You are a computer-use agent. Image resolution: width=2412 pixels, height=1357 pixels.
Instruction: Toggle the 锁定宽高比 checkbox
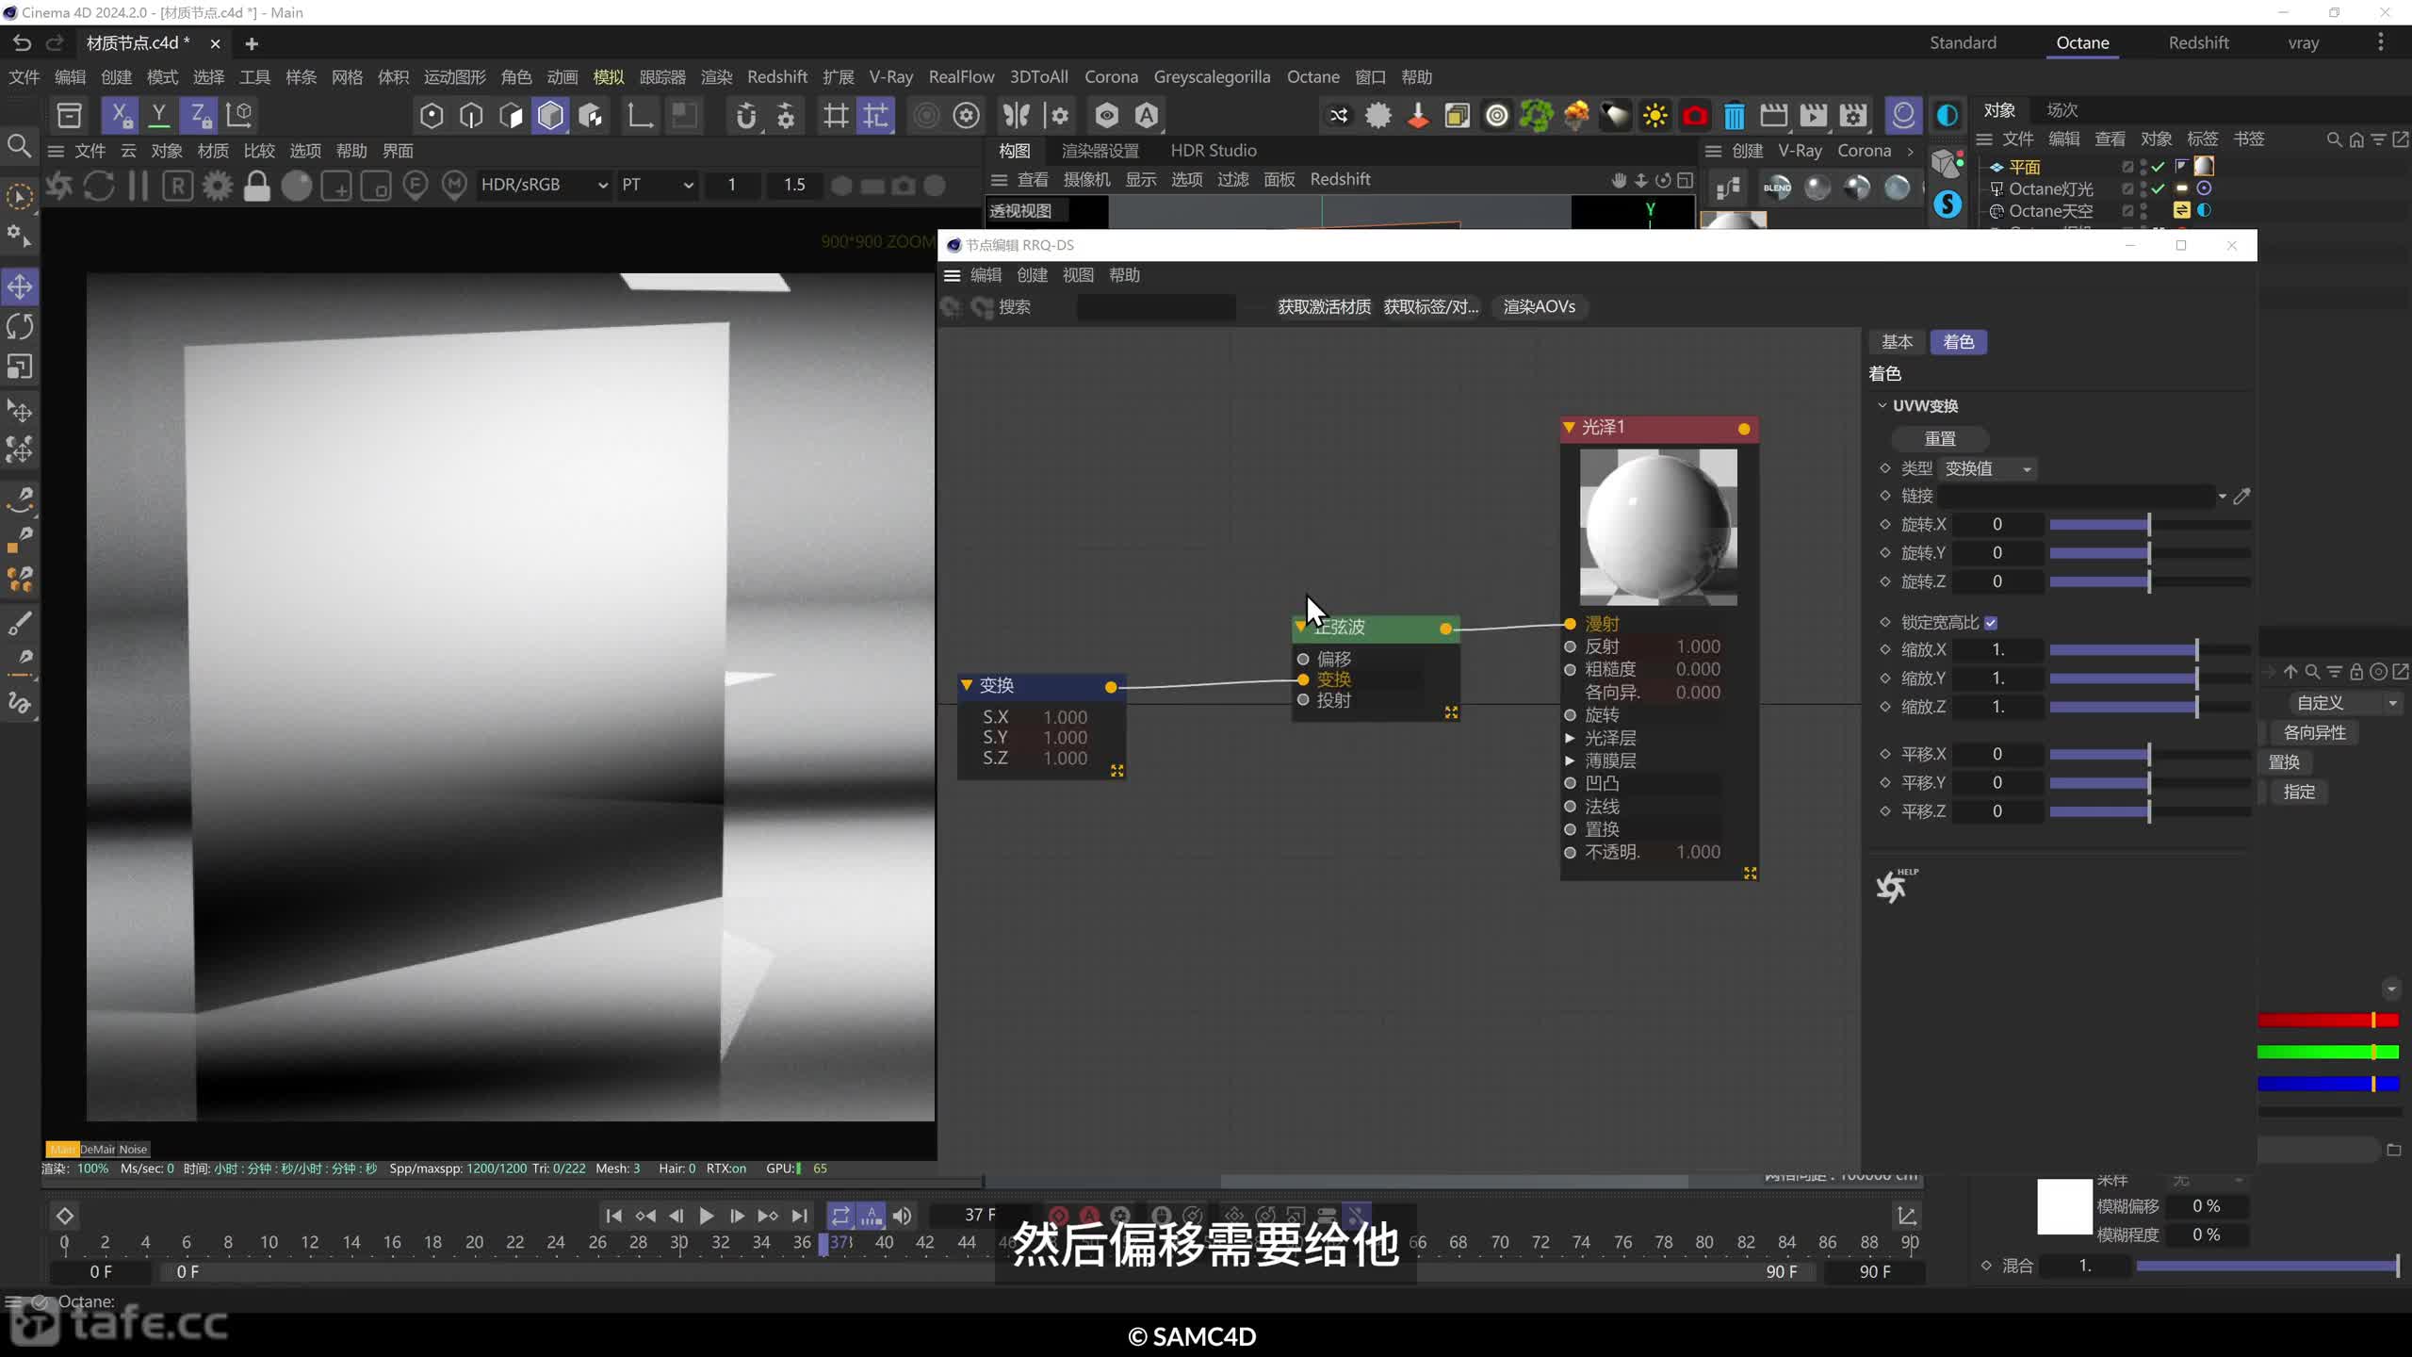tap(1991, 623)
